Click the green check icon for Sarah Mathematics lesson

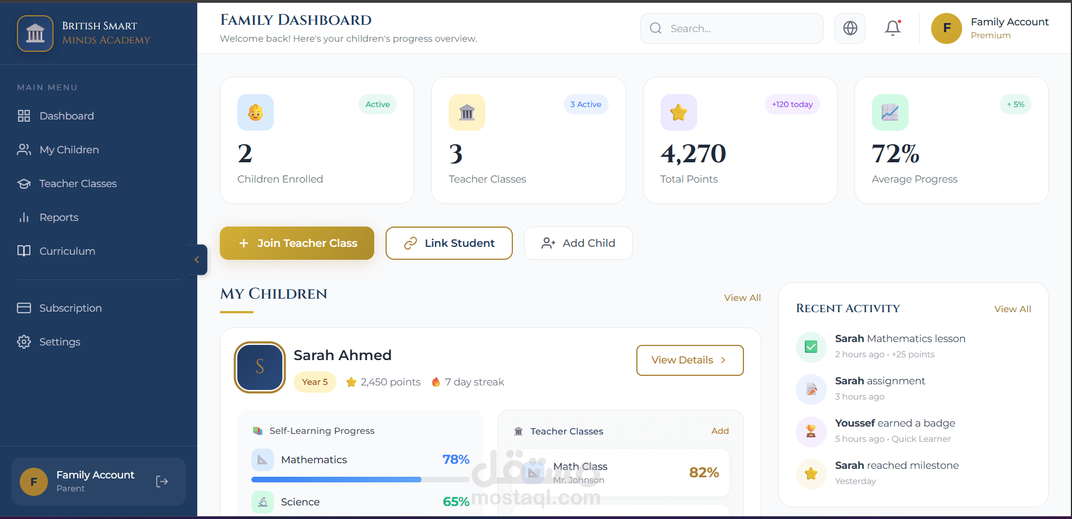811,347
